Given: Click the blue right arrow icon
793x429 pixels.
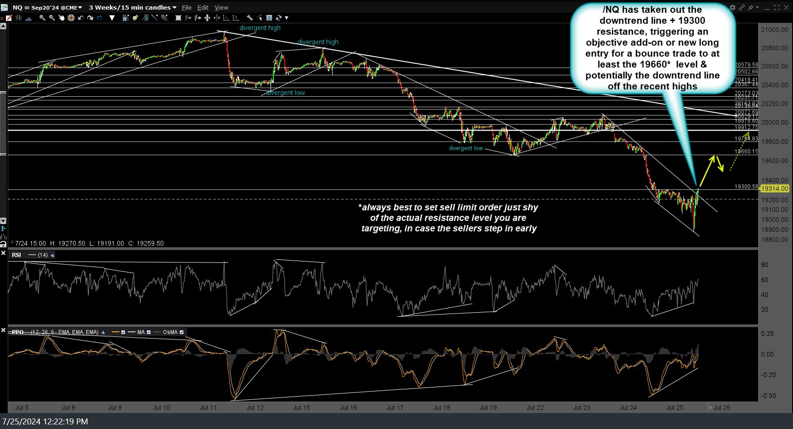Looking at the screenshot, I should tap(99, 18).
